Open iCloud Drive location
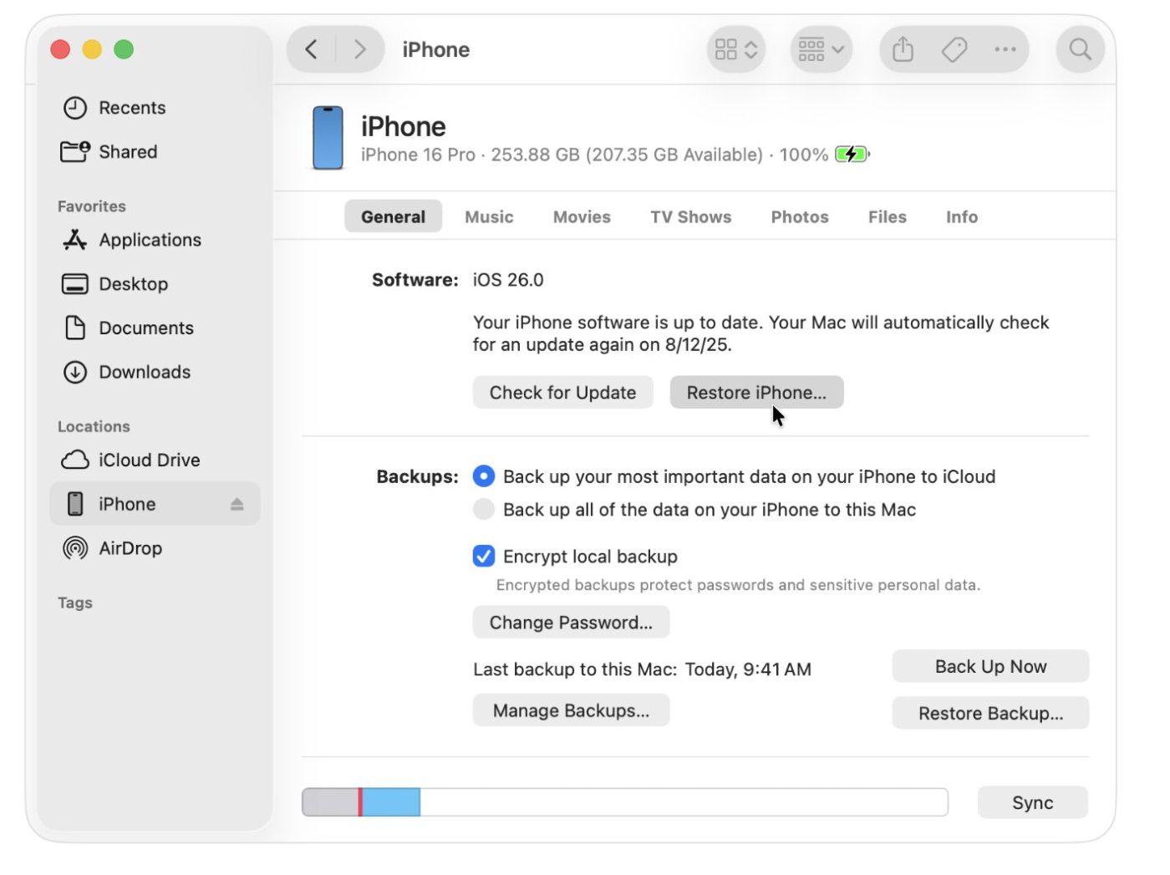Image resolution: width=1170 pixels, height=875 pixels. coord(149,460)
